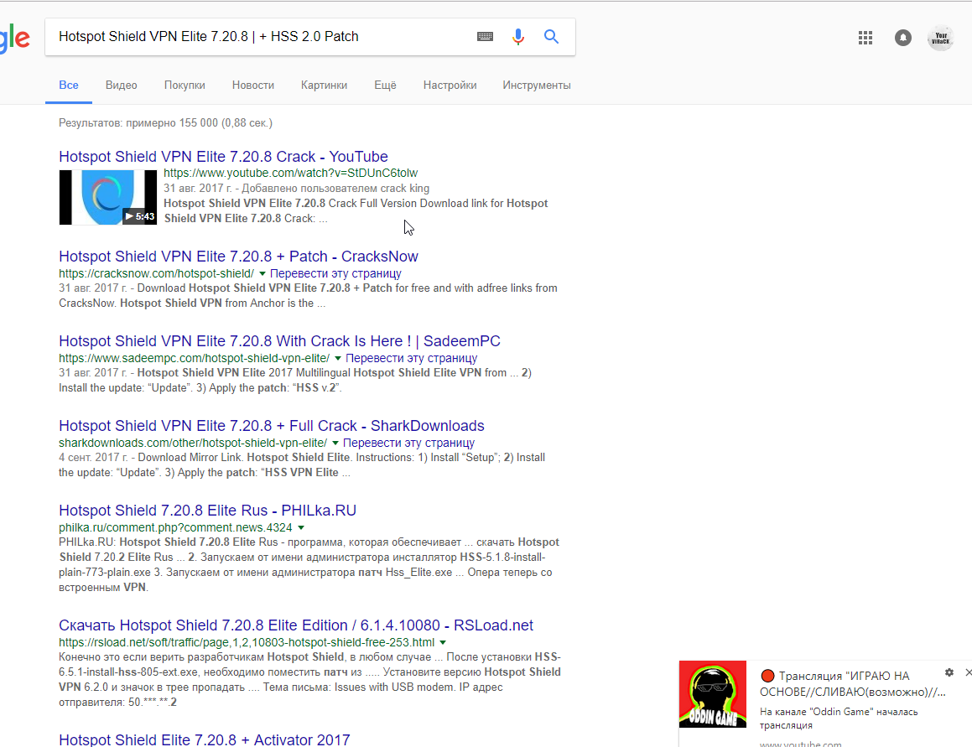Expand the arrow next to sharkdownloads.com URL

(335, 444)
